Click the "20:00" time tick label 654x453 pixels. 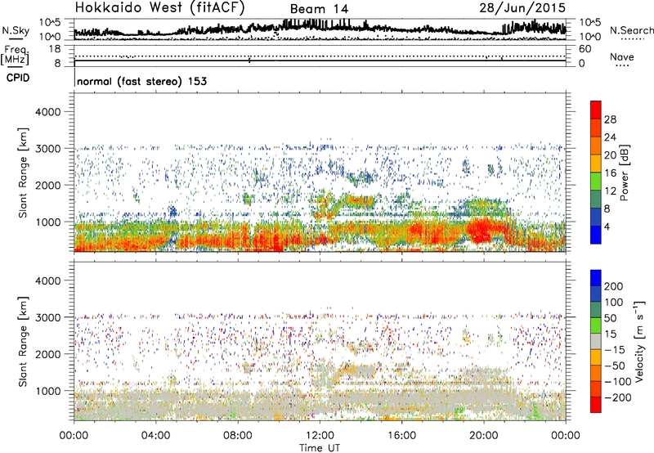point(483,436)
